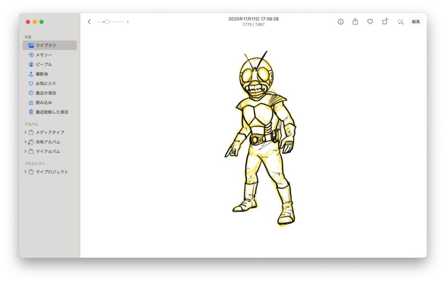Open 最近削除した項目 in the sidebar

[x=50, y=112]
